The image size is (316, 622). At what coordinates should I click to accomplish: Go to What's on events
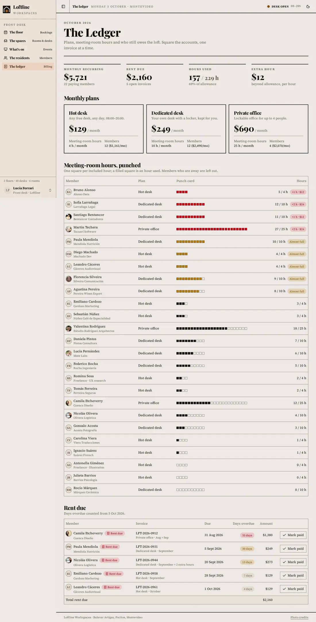[28, 50]
